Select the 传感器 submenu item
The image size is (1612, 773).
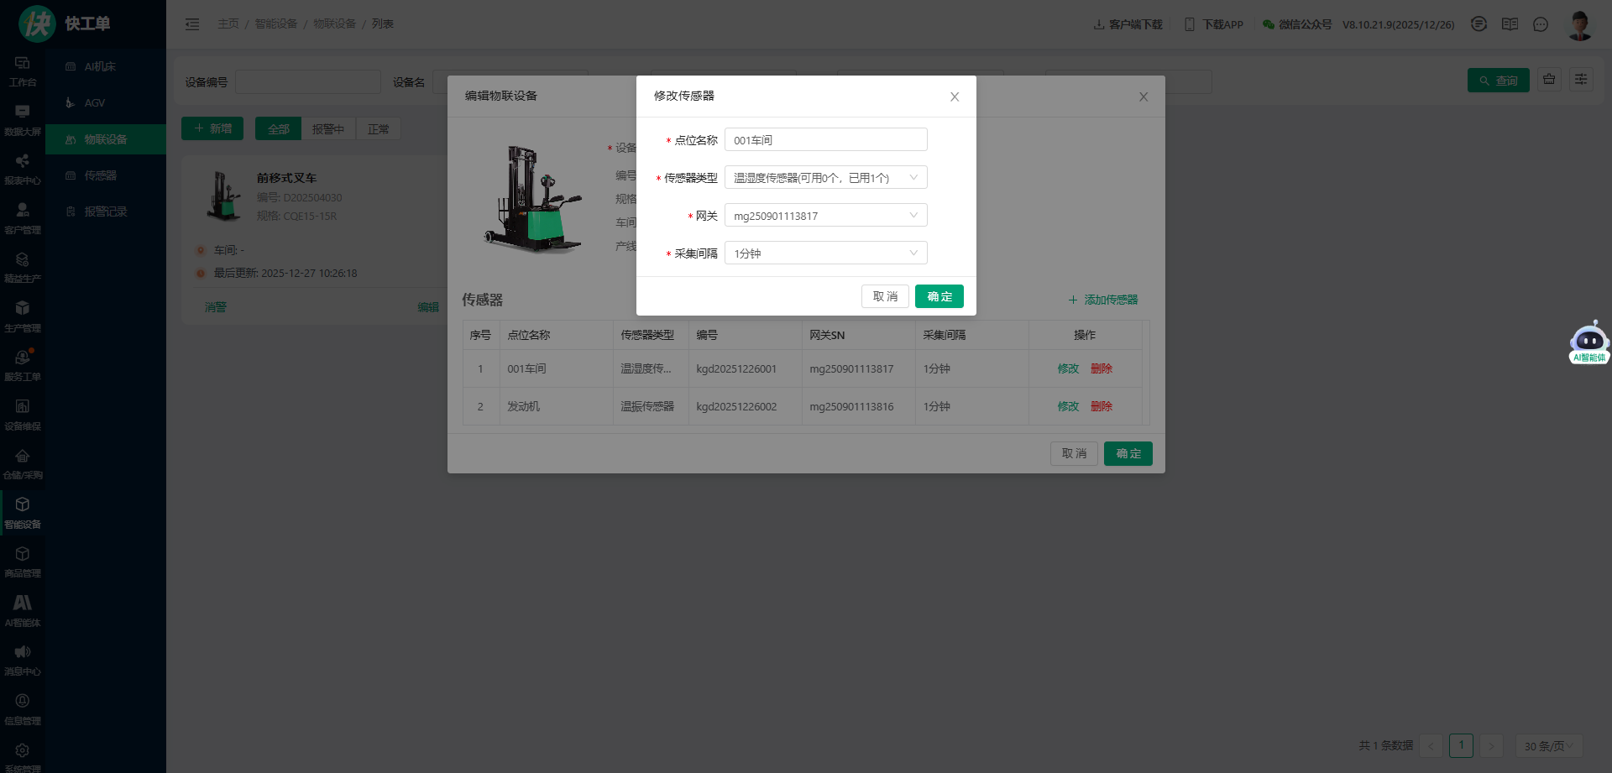pos(100,175)
